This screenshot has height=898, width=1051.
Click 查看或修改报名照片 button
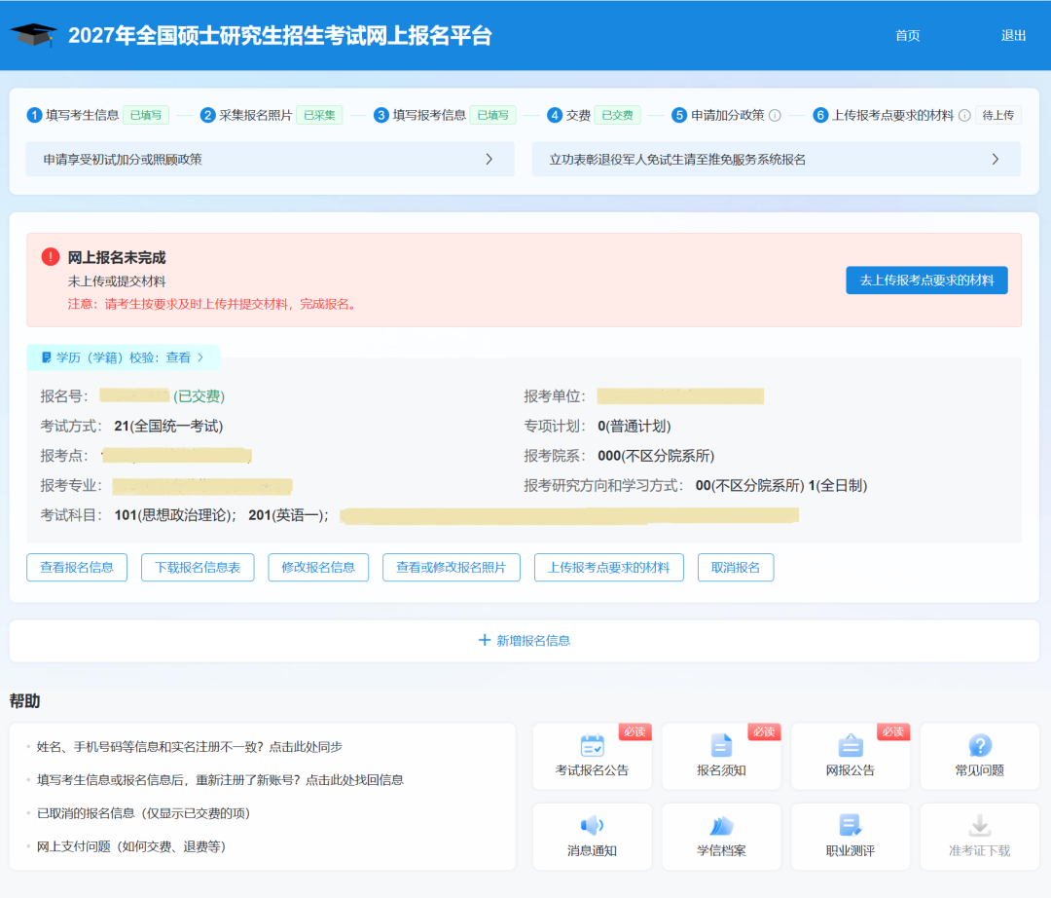click(x=452, y=568)
